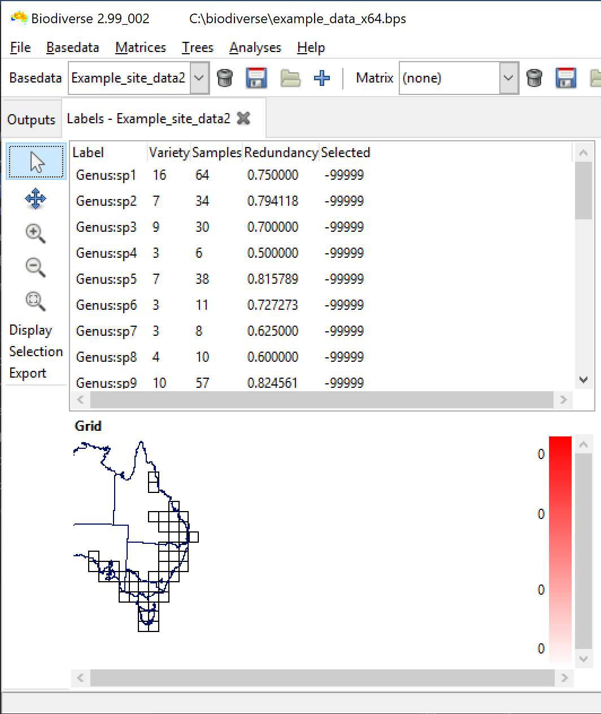Screen dimensions: 601x714
Task: Open the Export options
Action: (x=27, y=373)
